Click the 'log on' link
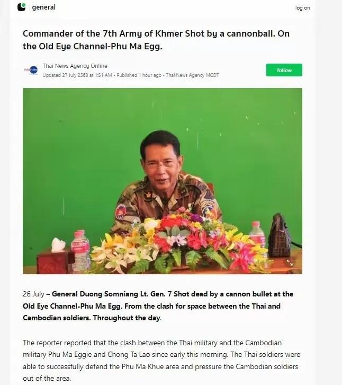 click(x=302, y=8)
